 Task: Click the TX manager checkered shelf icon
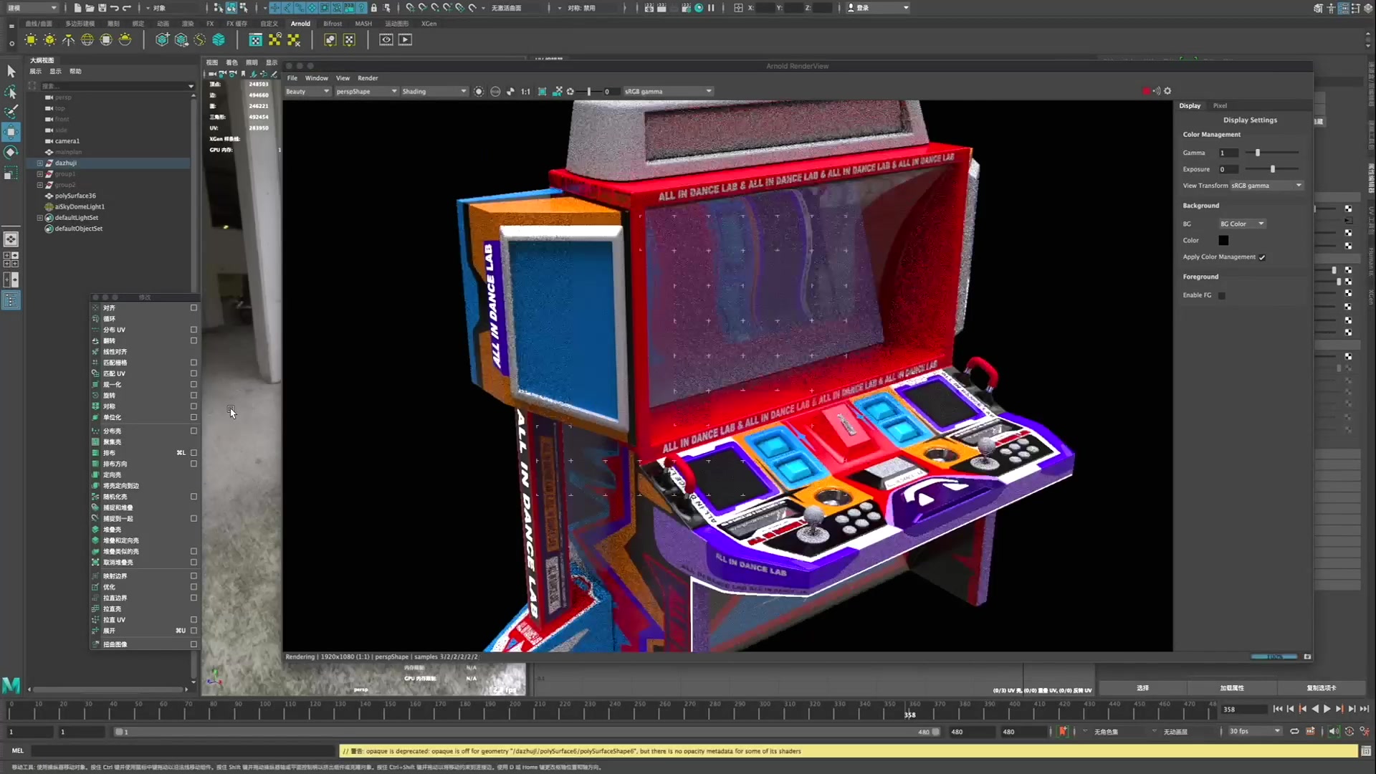pos(255,40)
